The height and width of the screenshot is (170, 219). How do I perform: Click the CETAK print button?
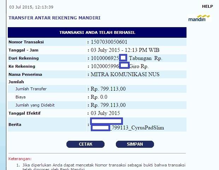(85, 144)
